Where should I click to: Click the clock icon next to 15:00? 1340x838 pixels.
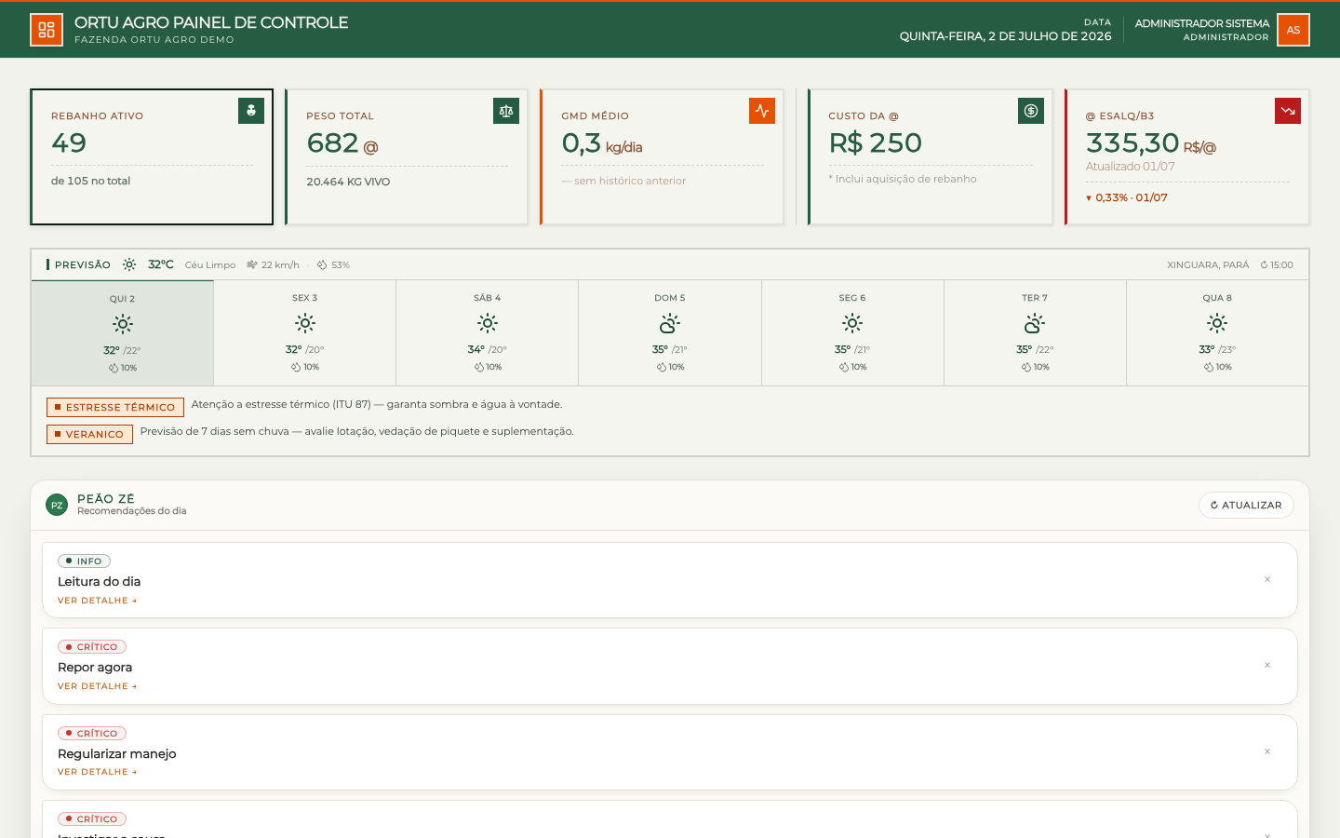point(1265,265)
